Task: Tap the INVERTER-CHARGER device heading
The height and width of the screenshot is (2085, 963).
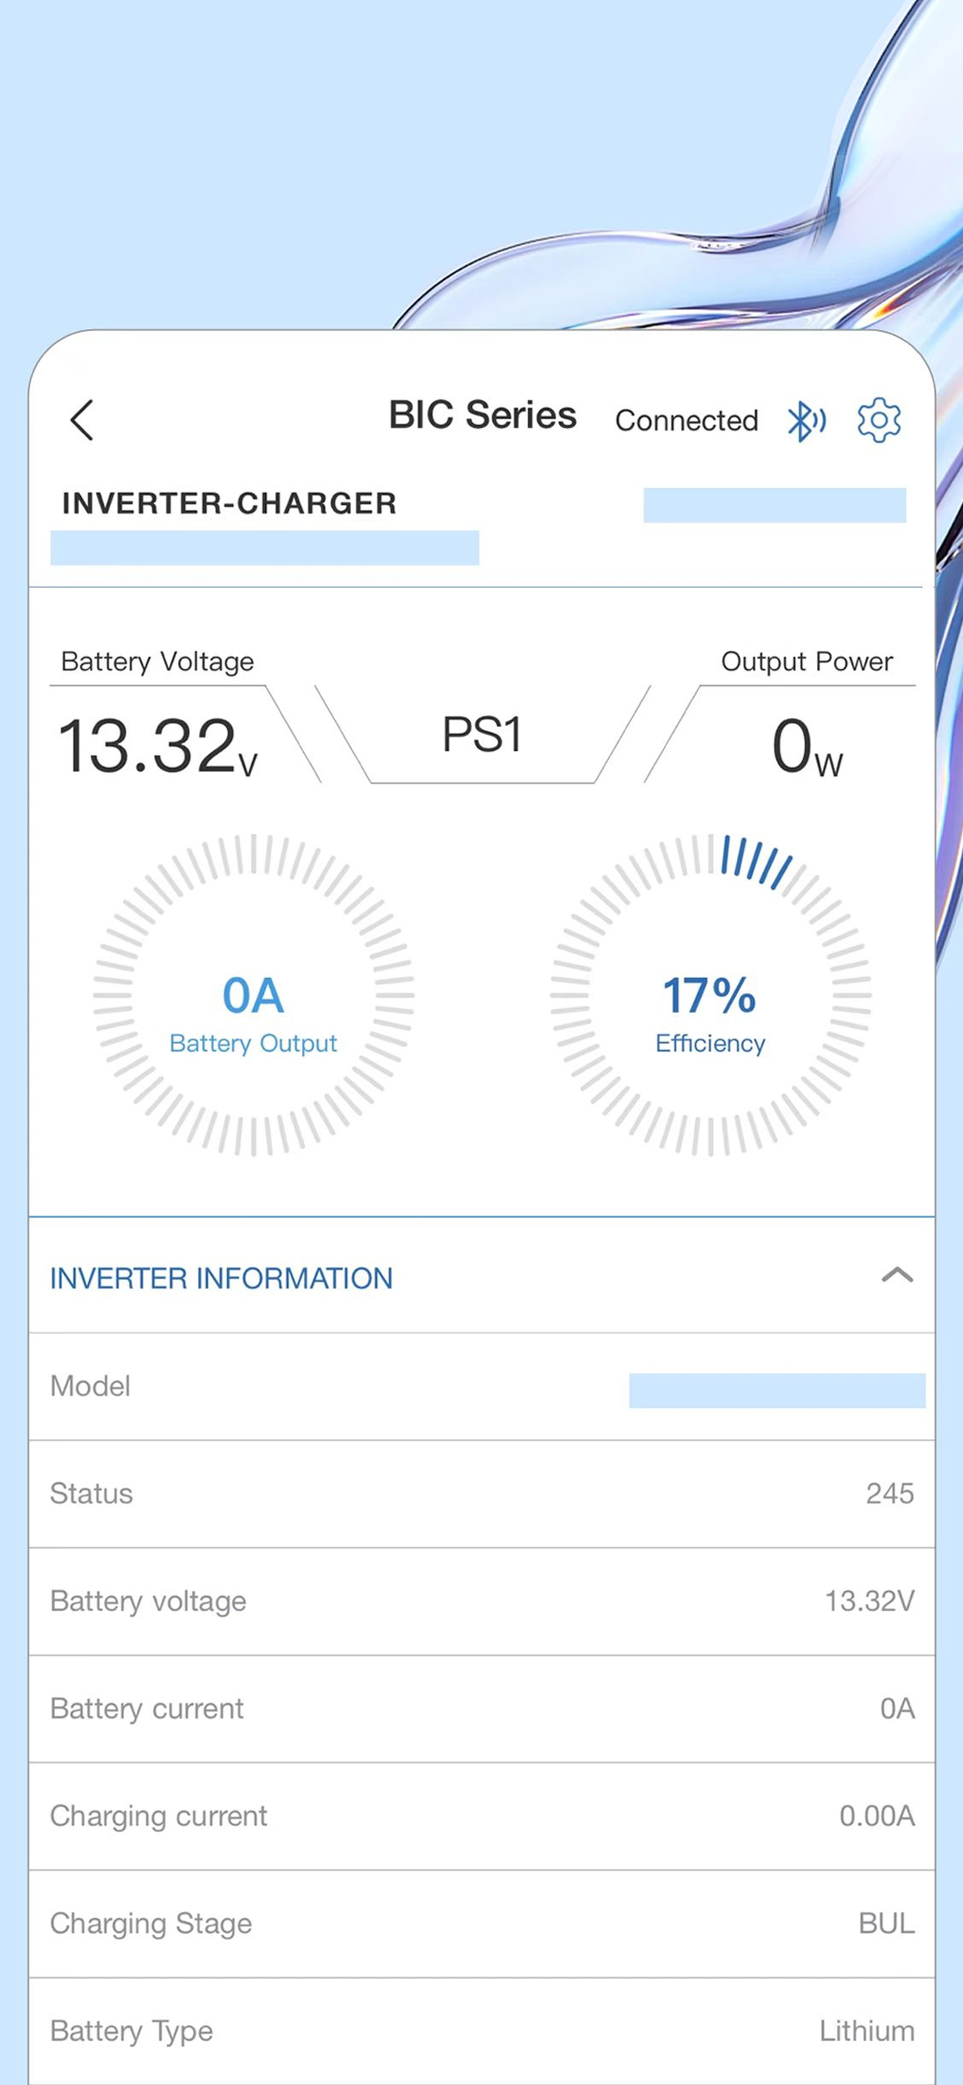Action: 229,503
